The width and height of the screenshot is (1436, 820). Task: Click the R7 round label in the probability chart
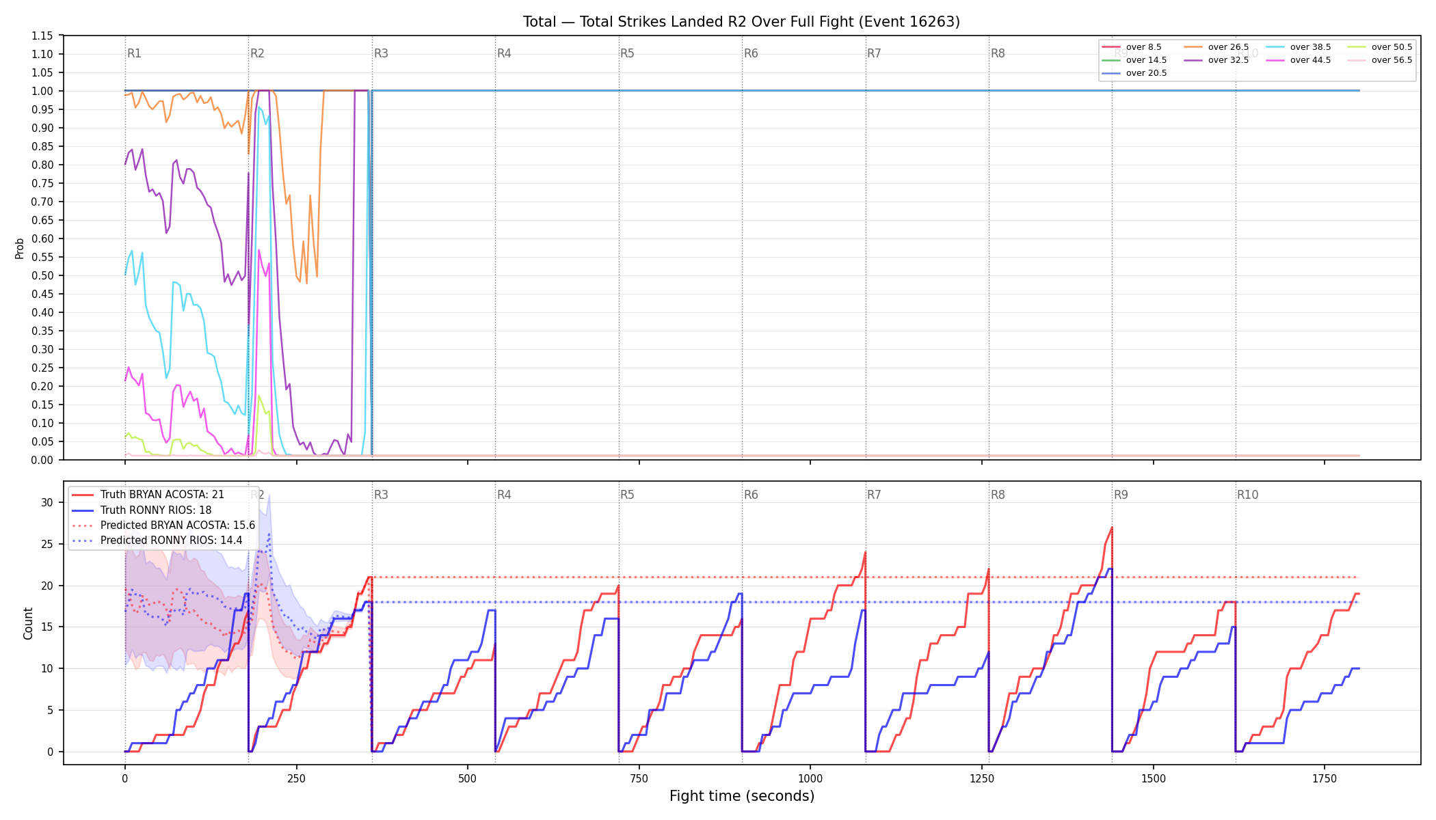point(874,53)
